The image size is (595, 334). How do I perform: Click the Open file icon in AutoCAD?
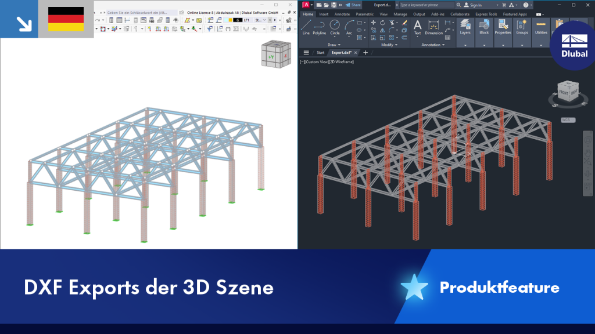coord(327,5)
